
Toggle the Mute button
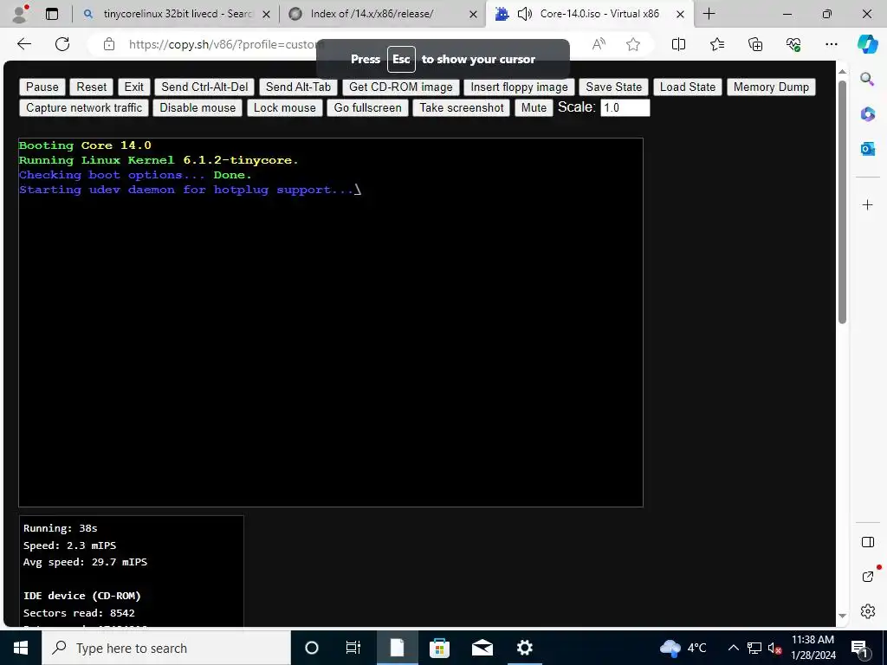tap(534, 108)
